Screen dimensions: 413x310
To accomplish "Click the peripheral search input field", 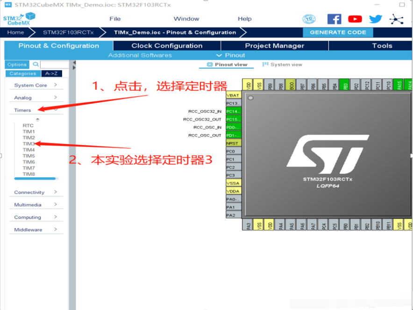I will click(x=54, y=65).
